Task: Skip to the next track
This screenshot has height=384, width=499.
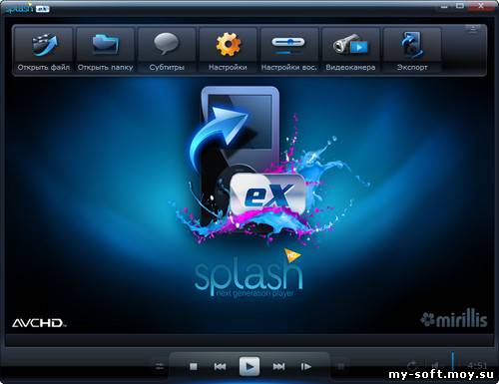Action: click(278, 366)
